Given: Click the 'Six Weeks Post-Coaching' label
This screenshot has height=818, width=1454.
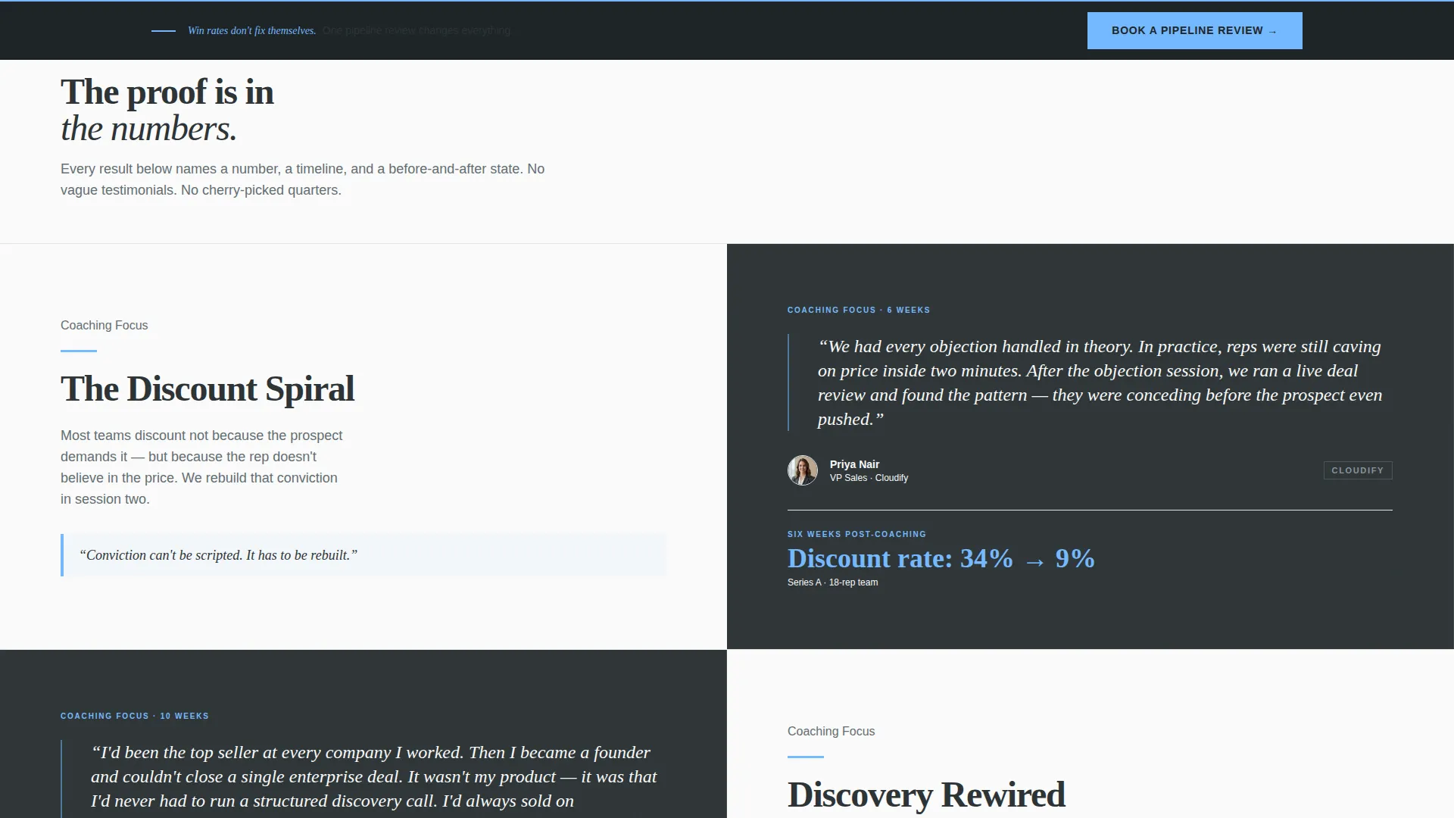Looking at the screenshot, I should 856,534.
